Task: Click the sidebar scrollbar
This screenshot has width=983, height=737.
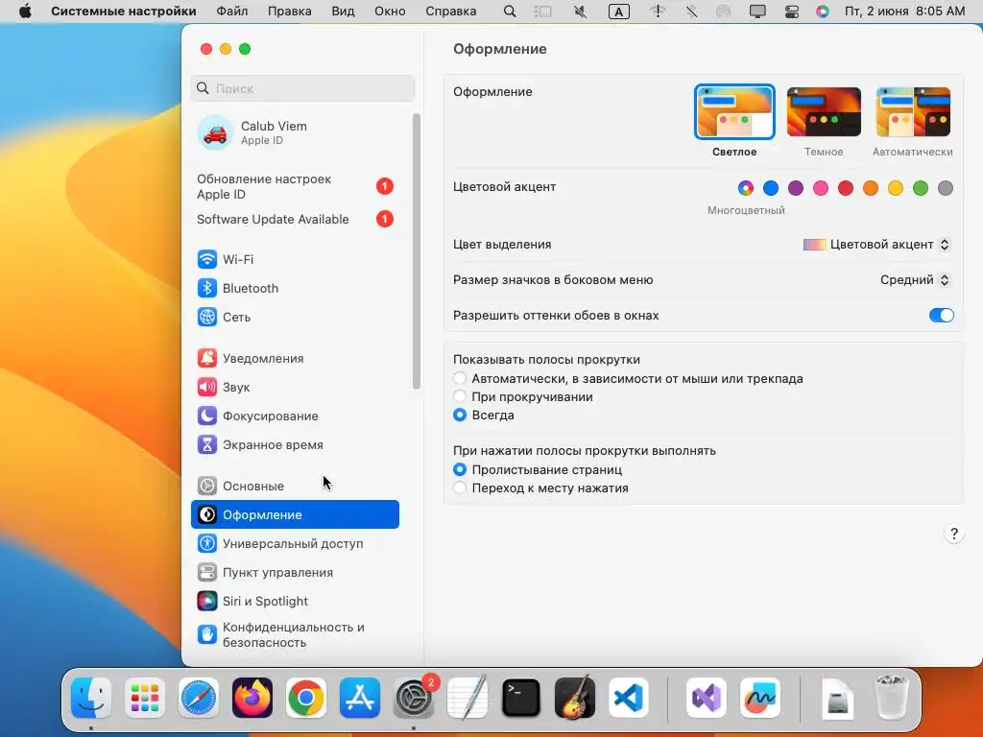Action: click(417, 251)
